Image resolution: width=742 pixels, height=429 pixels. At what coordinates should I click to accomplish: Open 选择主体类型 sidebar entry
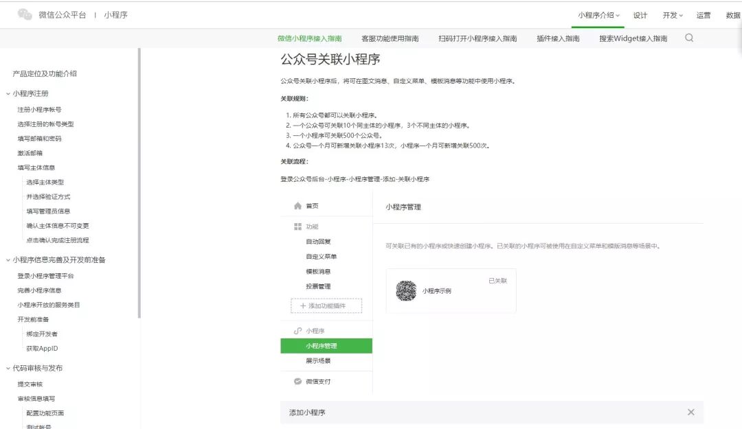[x=45, y=182]
